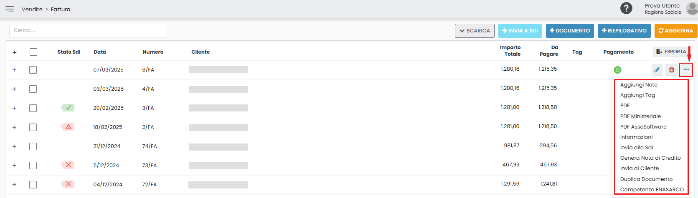698x198 pixels.
Task: Click the green payment status icon
Action: 617,70
